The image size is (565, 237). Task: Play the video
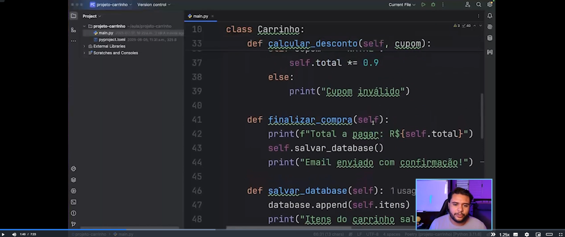[3, 234]
